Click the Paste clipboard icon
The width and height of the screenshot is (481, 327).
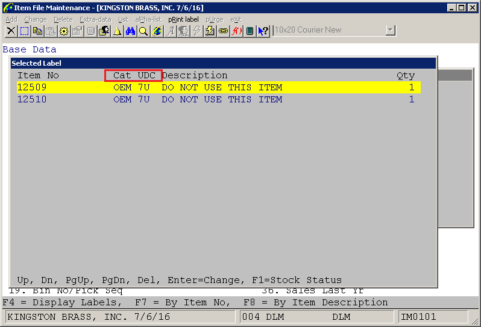coord(51,31)
